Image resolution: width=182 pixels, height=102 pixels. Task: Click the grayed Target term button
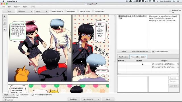point(173,81)
